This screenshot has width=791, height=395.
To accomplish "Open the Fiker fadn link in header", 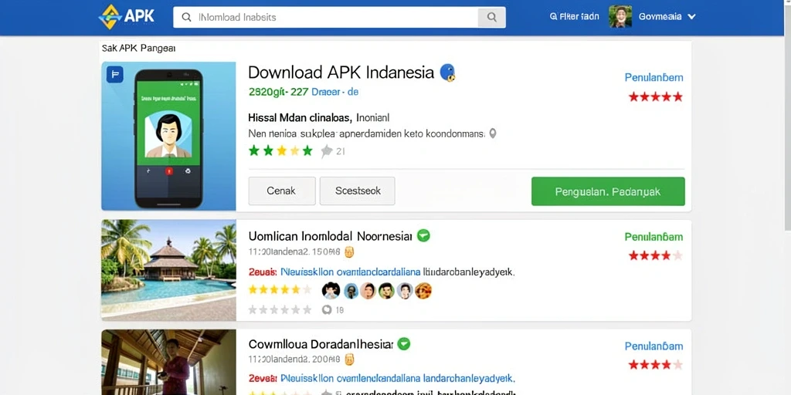I will tap(574, 17).
